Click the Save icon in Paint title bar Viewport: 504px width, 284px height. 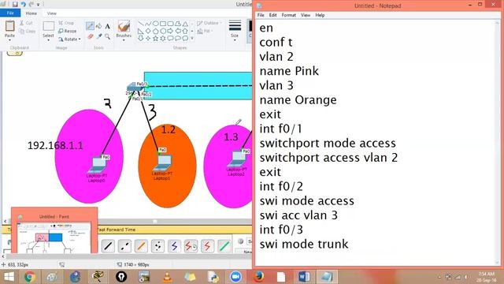coord(15,4)
